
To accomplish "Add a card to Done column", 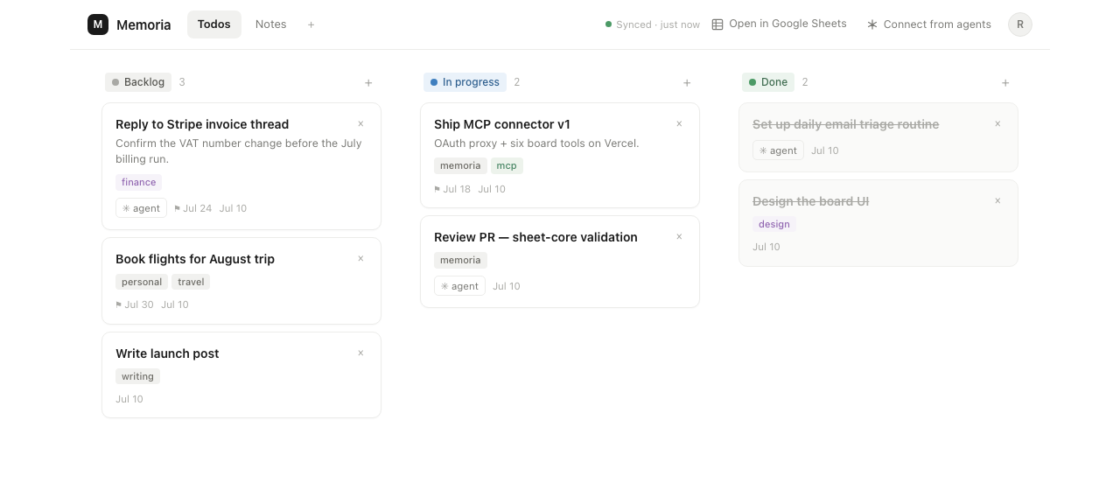I will point(1005,83).
